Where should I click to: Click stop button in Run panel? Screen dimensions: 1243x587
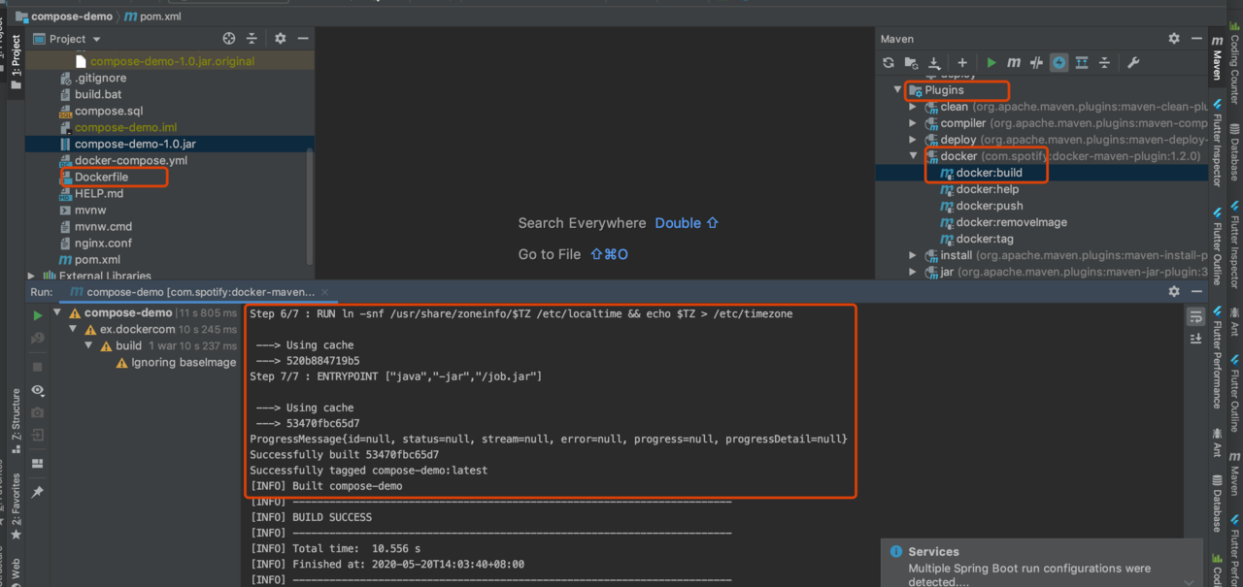(x=38, y=367)
